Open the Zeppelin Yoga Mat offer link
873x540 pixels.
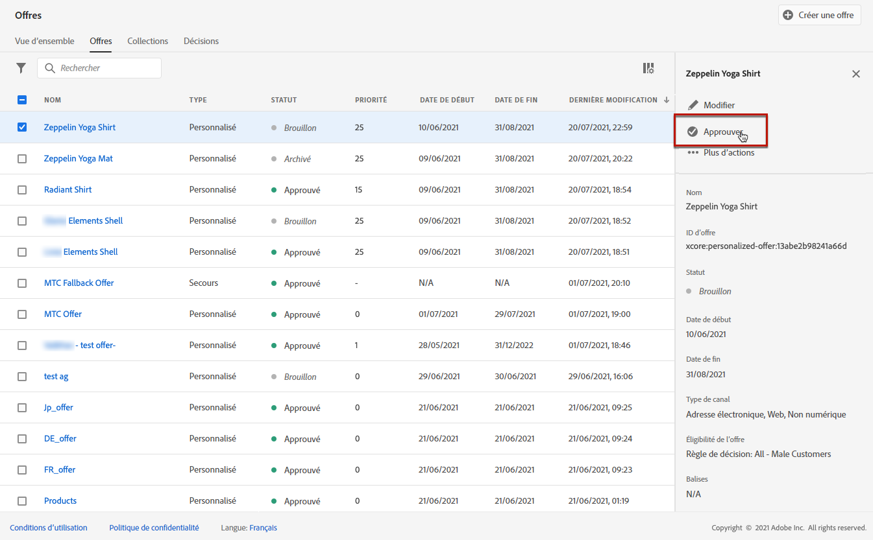tap(78, 158)
